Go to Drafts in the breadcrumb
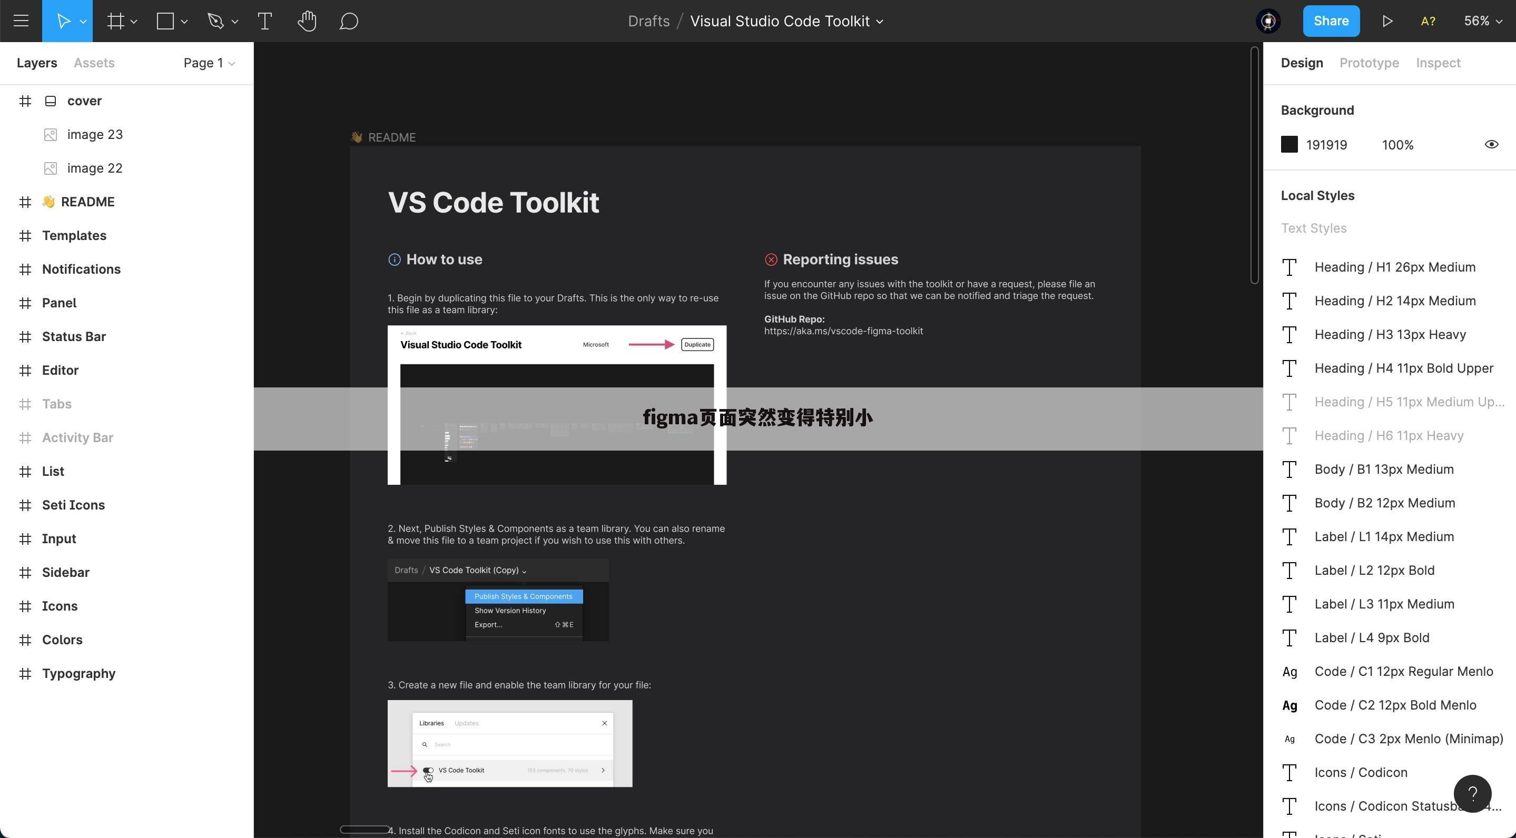The height and width of the screenshot is (838, 1516). (x=648, y=21)
